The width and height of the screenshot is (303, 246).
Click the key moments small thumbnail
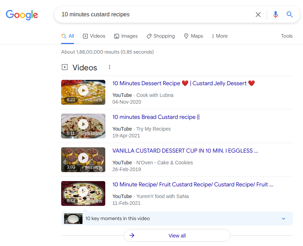73,219
